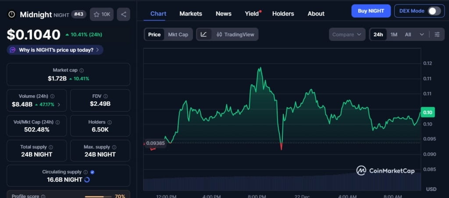
Task: Expand Why is NIGHT's price up chevron
Action: coord(98,50)
